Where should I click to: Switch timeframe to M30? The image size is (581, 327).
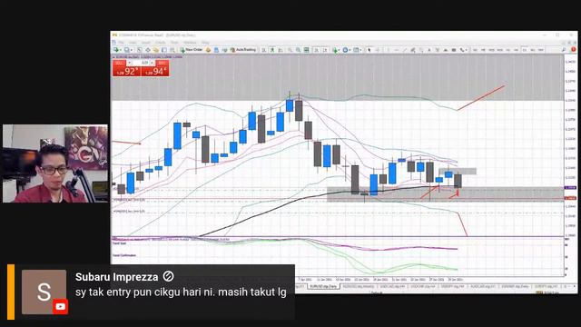[x=499, y=50]
